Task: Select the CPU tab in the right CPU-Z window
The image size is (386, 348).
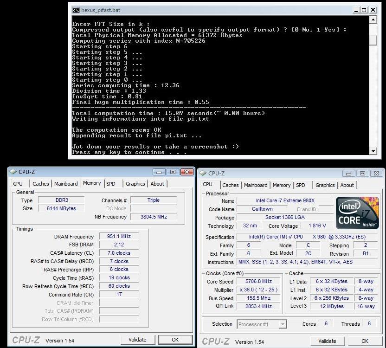Action: click(x=207, y=184)
